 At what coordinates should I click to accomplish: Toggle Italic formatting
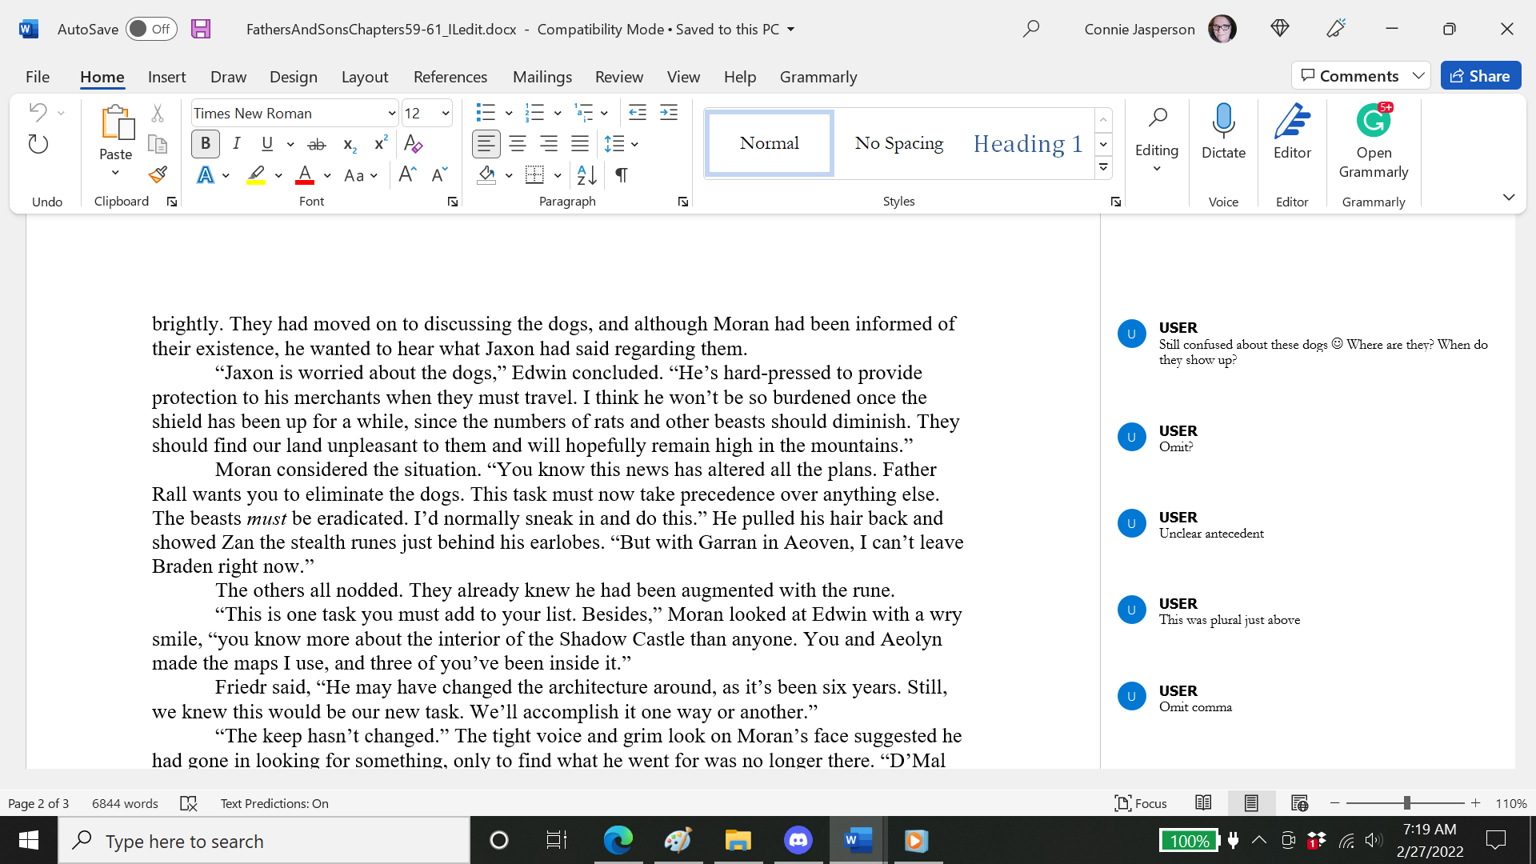pos(236,144)
